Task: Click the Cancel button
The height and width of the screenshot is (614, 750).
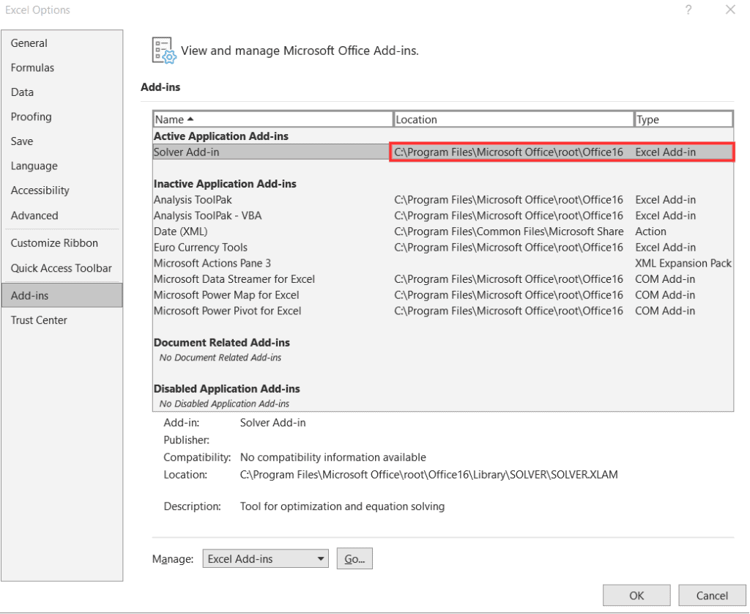Action: (x=711, y=595)
